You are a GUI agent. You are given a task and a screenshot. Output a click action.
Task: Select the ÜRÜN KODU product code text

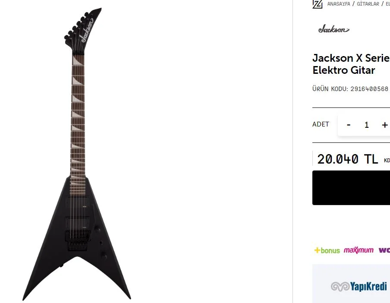(x=350, y=89)
